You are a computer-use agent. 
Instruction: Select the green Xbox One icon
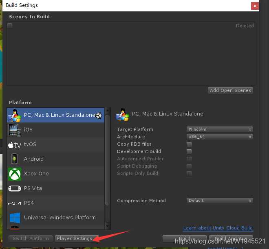pos(15,174)
